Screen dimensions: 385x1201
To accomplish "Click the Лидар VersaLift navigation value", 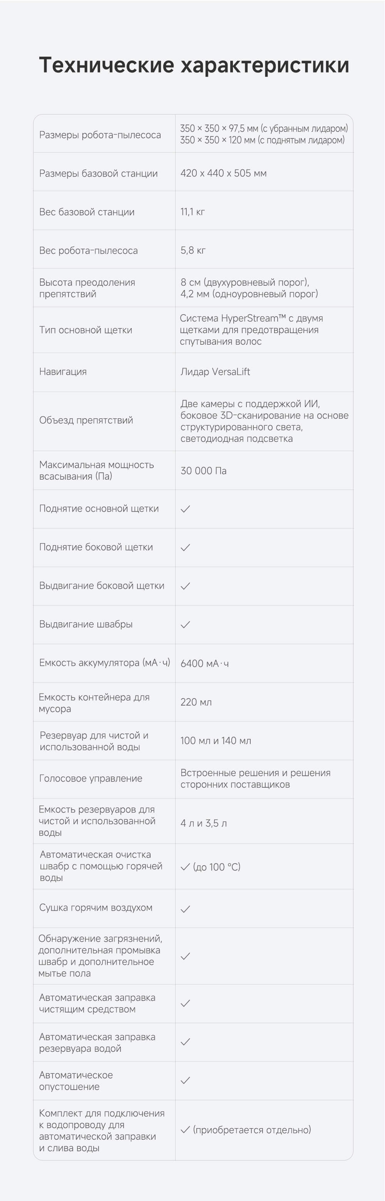I will 215,372.
